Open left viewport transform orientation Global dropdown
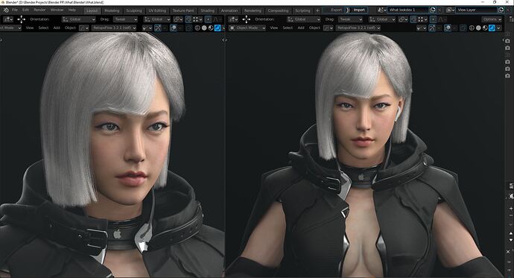The height and width of the screenshot is (278, 514). point(157,19)
